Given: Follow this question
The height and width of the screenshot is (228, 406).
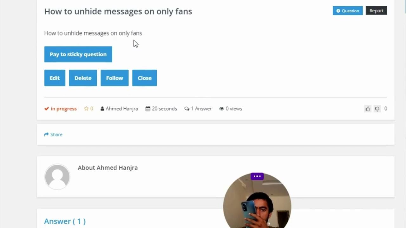Looking at the screenshot, I should (115, 78).
